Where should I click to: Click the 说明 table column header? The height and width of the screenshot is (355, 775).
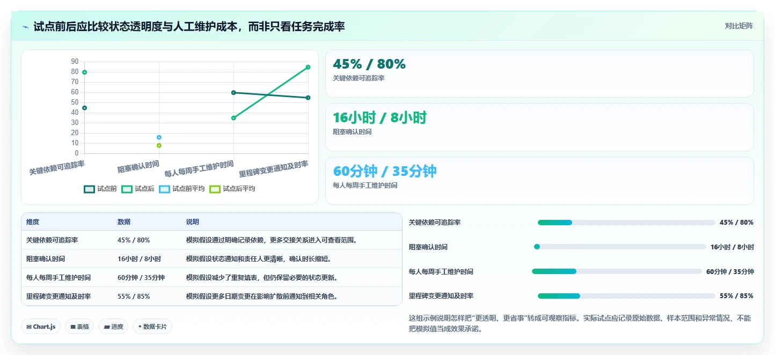[193, 222]
